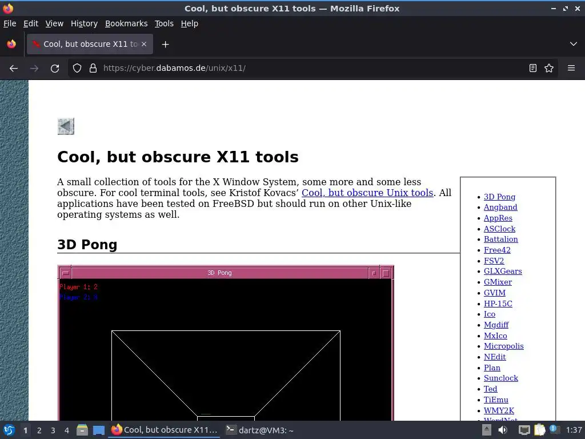The width and height of the screenshot is (585, 439).
Task: Open the update notifier tray icon
Action: pos(554,429)
